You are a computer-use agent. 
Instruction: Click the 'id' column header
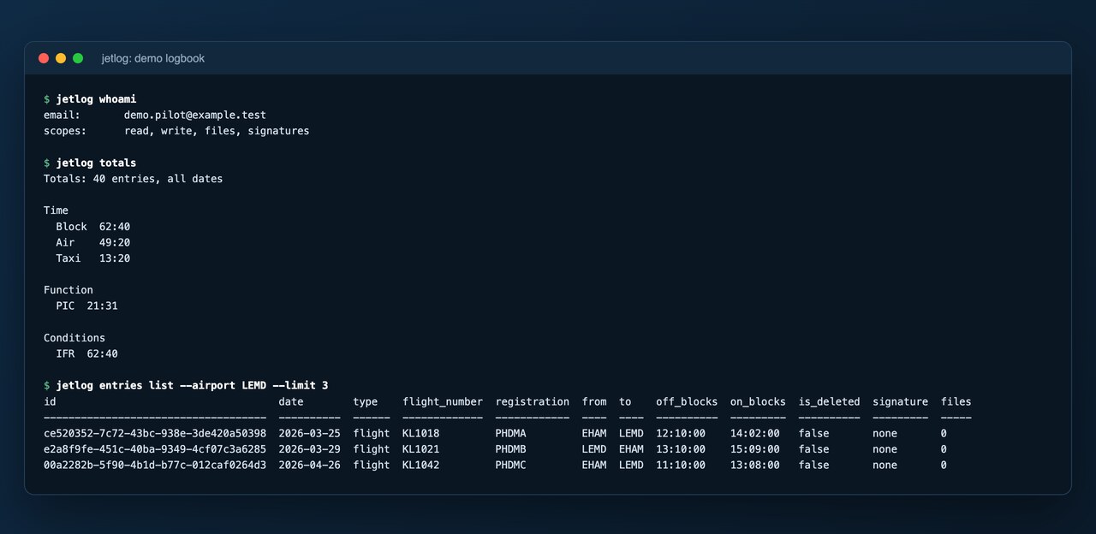(50, 401)
